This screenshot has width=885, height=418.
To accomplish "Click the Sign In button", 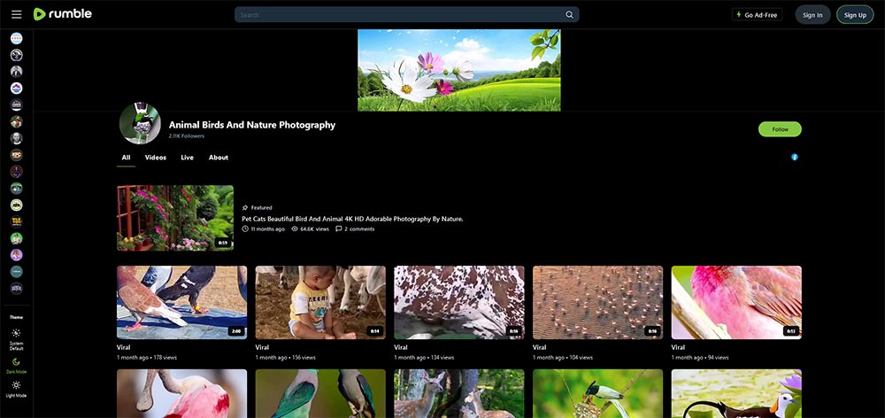I will (x=812, y=15).
